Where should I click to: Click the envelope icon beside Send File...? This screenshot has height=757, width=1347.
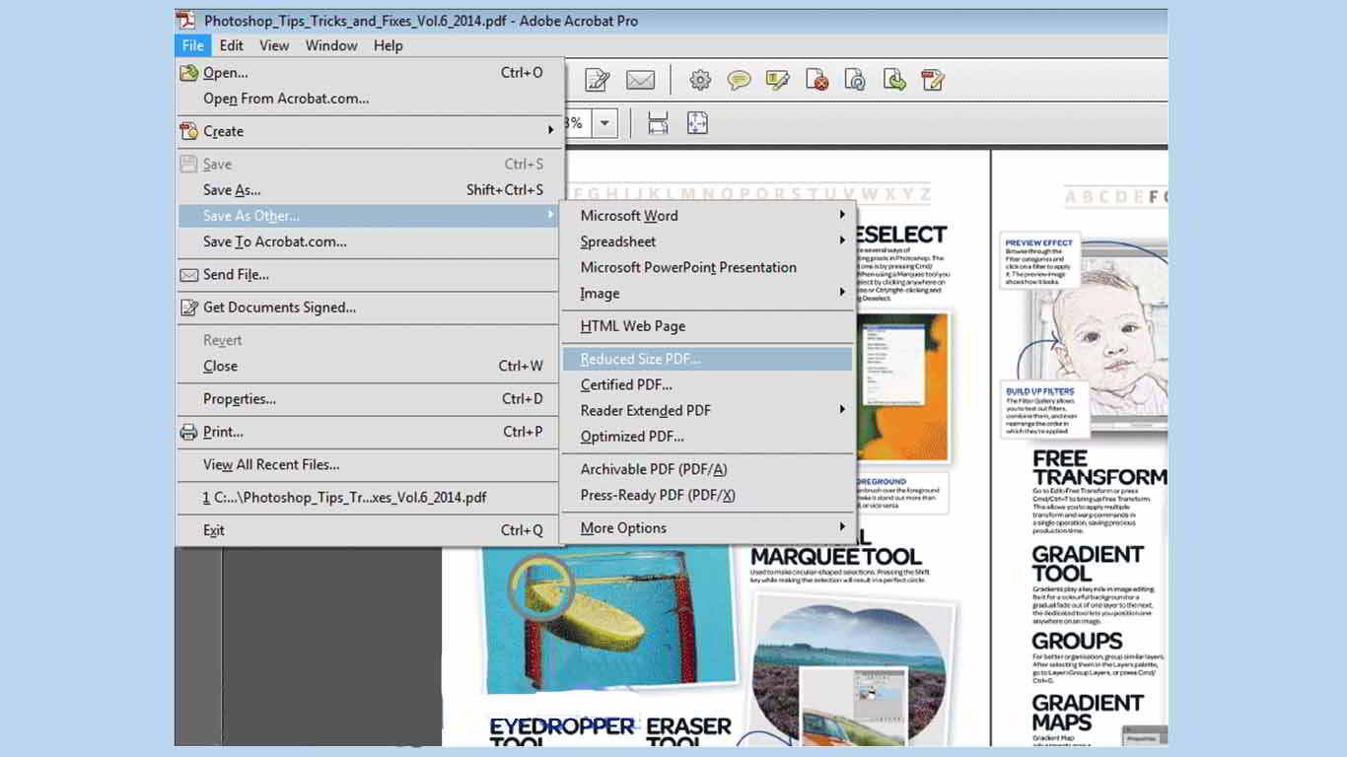click(x=188, y=275)
